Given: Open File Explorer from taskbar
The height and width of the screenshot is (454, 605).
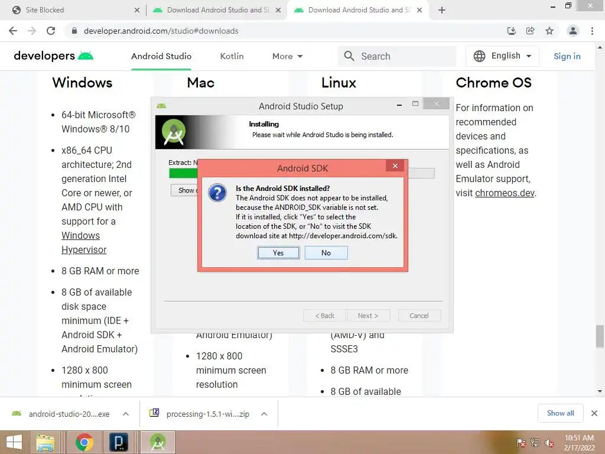Looking at the screenshot, I should (x=45, y=442).
